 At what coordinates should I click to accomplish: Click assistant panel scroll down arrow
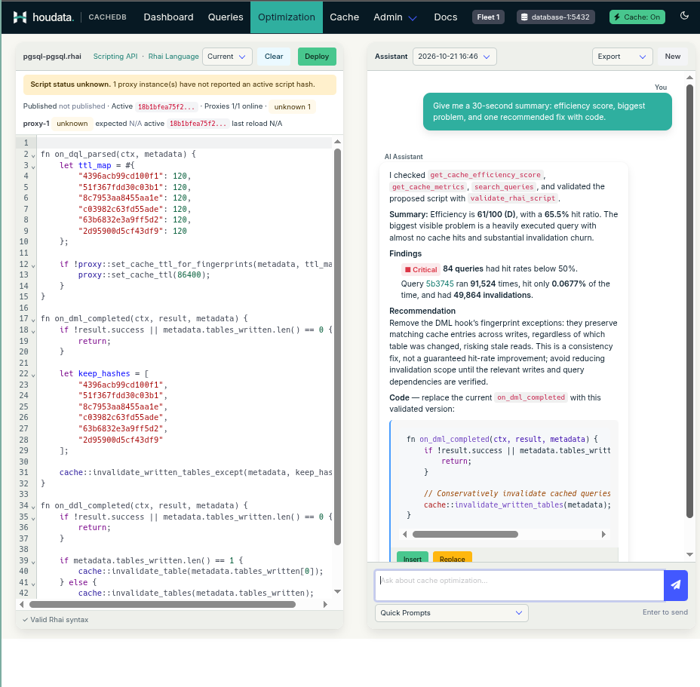pyautogui.click(x=689, y=555)
